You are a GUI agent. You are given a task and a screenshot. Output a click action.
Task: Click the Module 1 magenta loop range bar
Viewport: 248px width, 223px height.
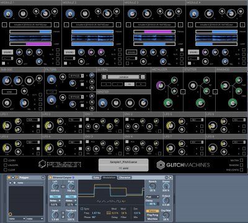38,44
